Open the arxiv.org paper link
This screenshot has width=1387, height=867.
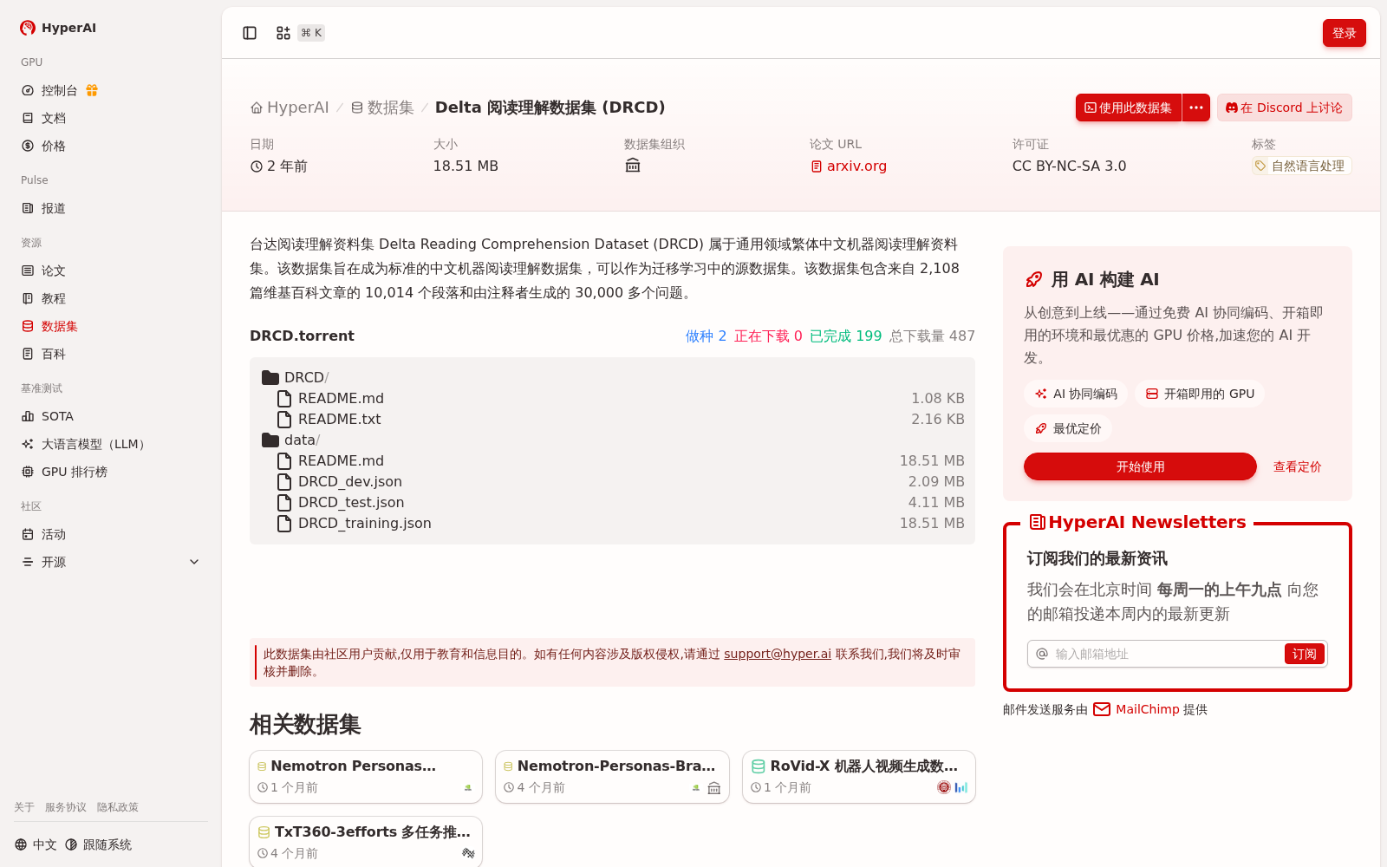[x=849, y=166]
